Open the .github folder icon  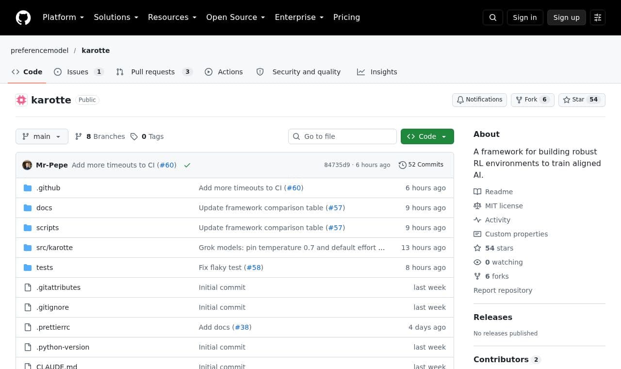click(28, 188)
